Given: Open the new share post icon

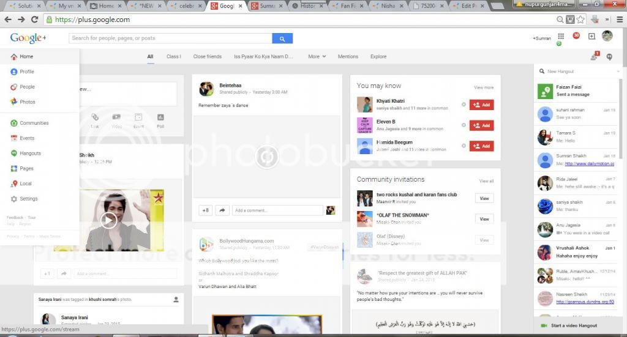Looking at the screenshot, I should pos(591,37).
